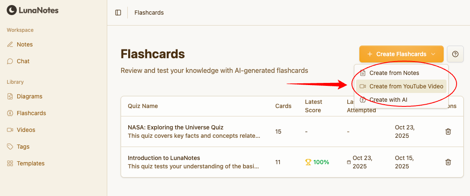Select Create with AI option
Screen dimensions: 470x196
(x=388, y=100)
